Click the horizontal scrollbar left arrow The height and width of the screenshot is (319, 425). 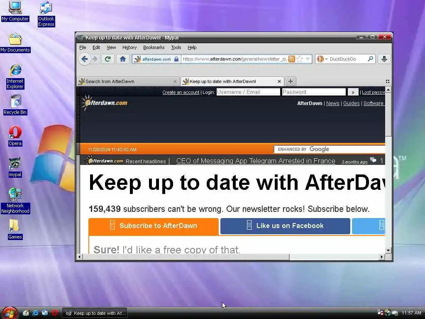(x=79, y=257)
